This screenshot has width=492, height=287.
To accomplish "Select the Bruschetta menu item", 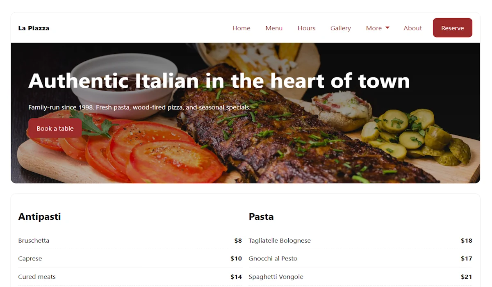I will click(130, 241).
